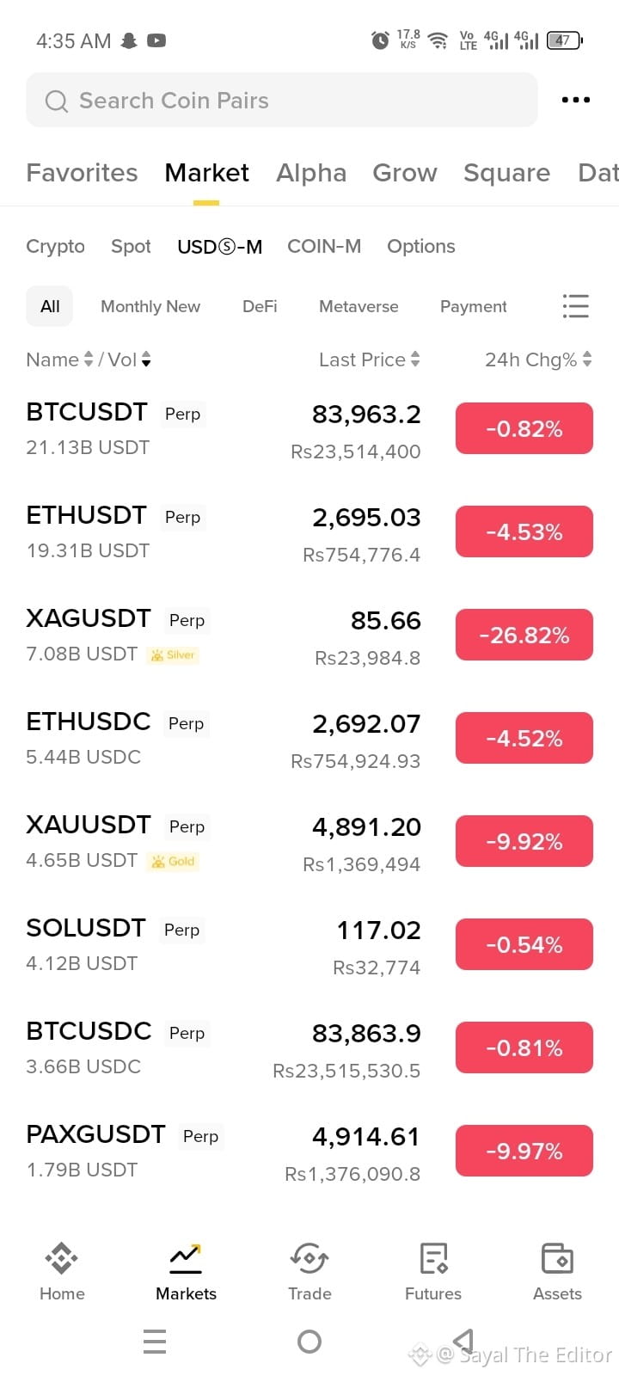The height and width of the screenshot is (1376, 619).
Task: Switch to the COIN-M tab
Action: coord(324,246)
